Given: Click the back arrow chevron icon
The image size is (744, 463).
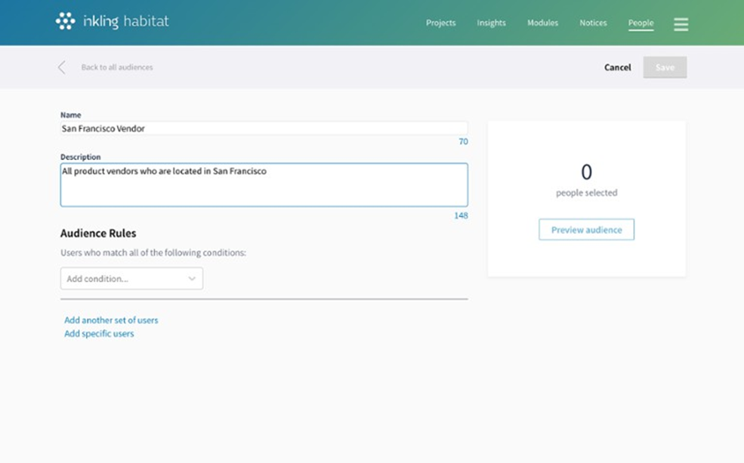Looking at the screenshot, I should tap(62, 67).
